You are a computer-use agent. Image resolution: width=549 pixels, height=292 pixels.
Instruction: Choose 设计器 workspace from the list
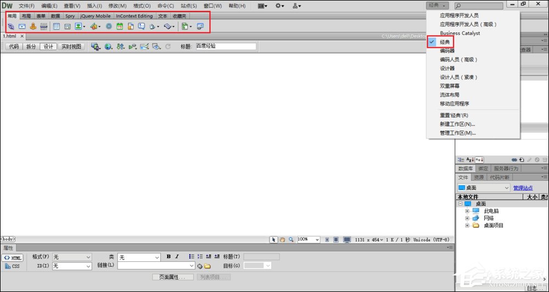447,68
